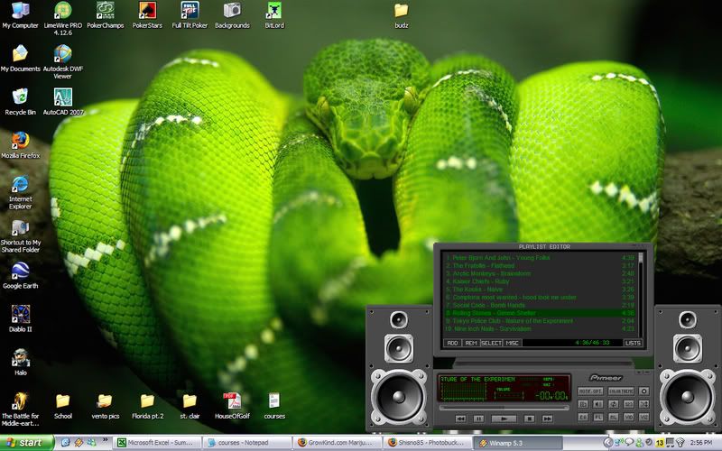Launch the PokerChamps desktop shortcut

point(106,15)
